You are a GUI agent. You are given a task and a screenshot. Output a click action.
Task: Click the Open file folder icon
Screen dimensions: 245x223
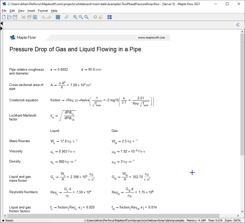point(9,17)
